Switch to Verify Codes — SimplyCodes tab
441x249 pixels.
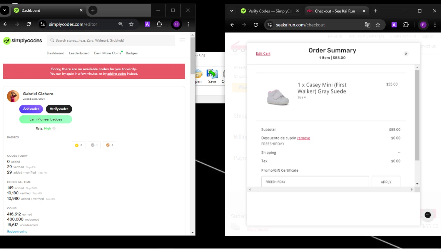click(270, 11)
